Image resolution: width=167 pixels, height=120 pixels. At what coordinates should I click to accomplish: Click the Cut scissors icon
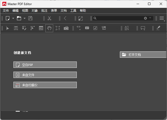49,18
